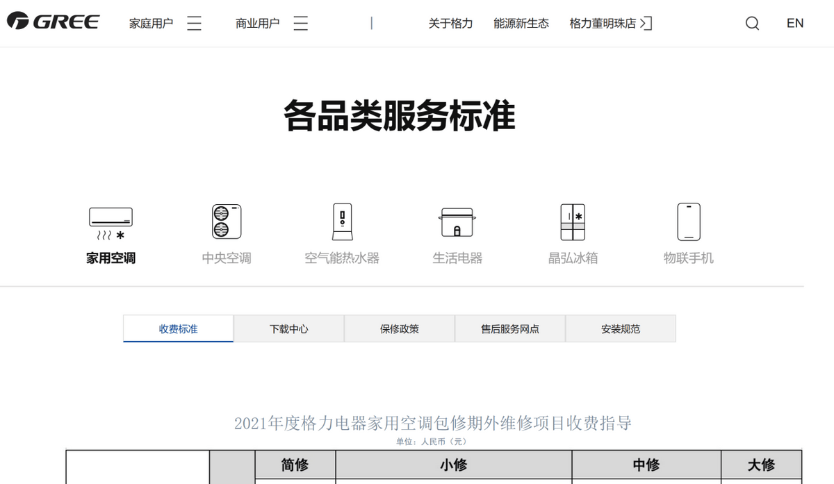
Task: Click the 物联手机 category label
Action: (x=689, y=258)
